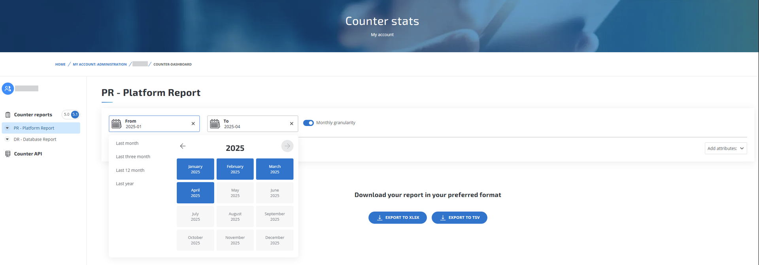Select Last month preset

(x=127, y=143)
